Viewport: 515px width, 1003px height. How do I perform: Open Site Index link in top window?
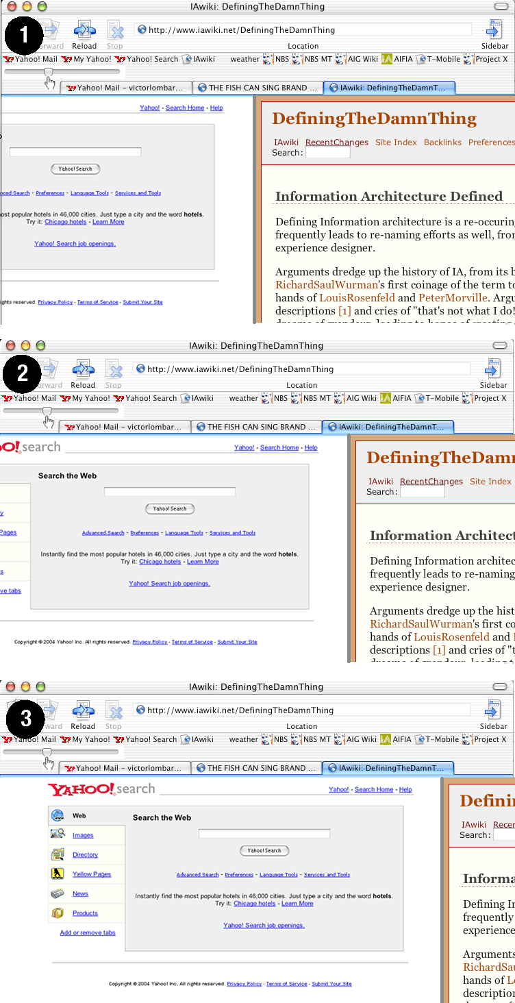[x=396, y=143]
